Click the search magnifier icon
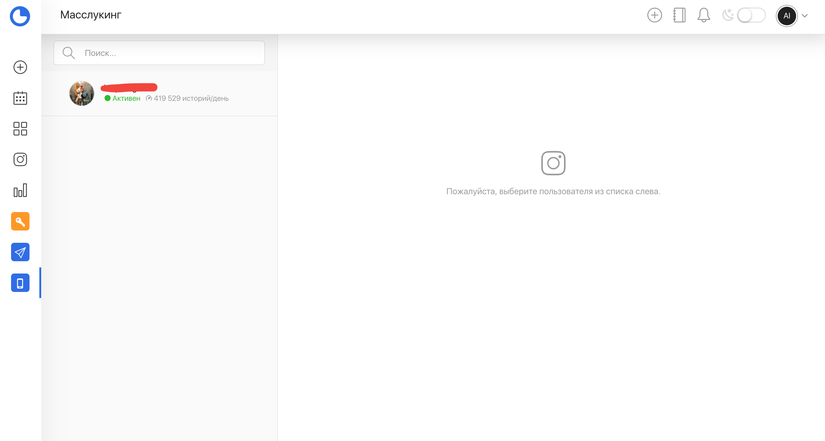825x441 pixels. [x=69, y=53]
